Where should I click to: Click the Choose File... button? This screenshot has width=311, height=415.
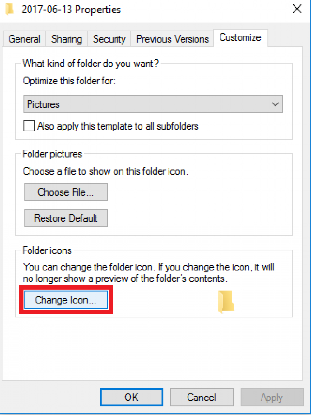[x=66, y=192]
